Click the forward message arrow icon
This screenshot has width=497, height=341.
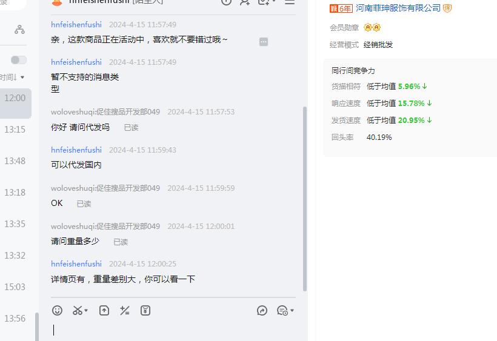tap(262, 311)
